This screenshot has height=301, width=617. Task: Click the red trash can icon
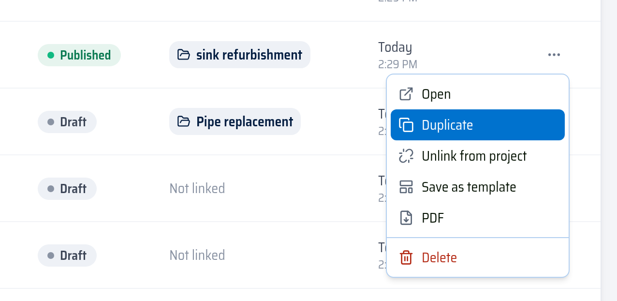[x=406, y=257]
